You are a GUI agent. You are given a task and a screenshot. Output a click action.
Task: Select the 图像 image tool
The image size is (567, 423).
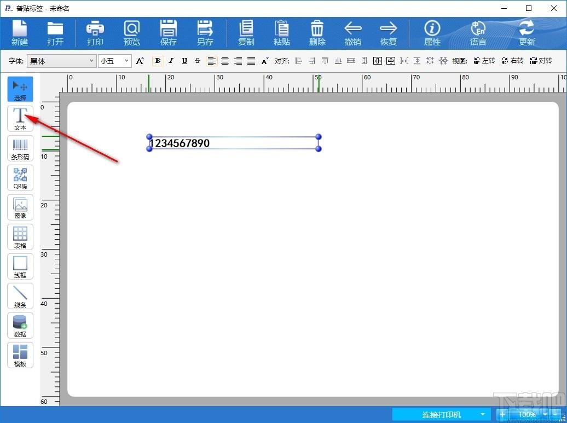(x=20, y=207)
